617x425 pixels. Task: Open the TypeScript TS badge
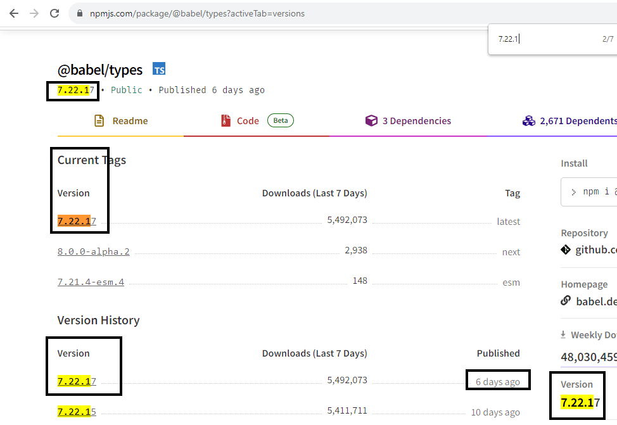coord(159,69)
